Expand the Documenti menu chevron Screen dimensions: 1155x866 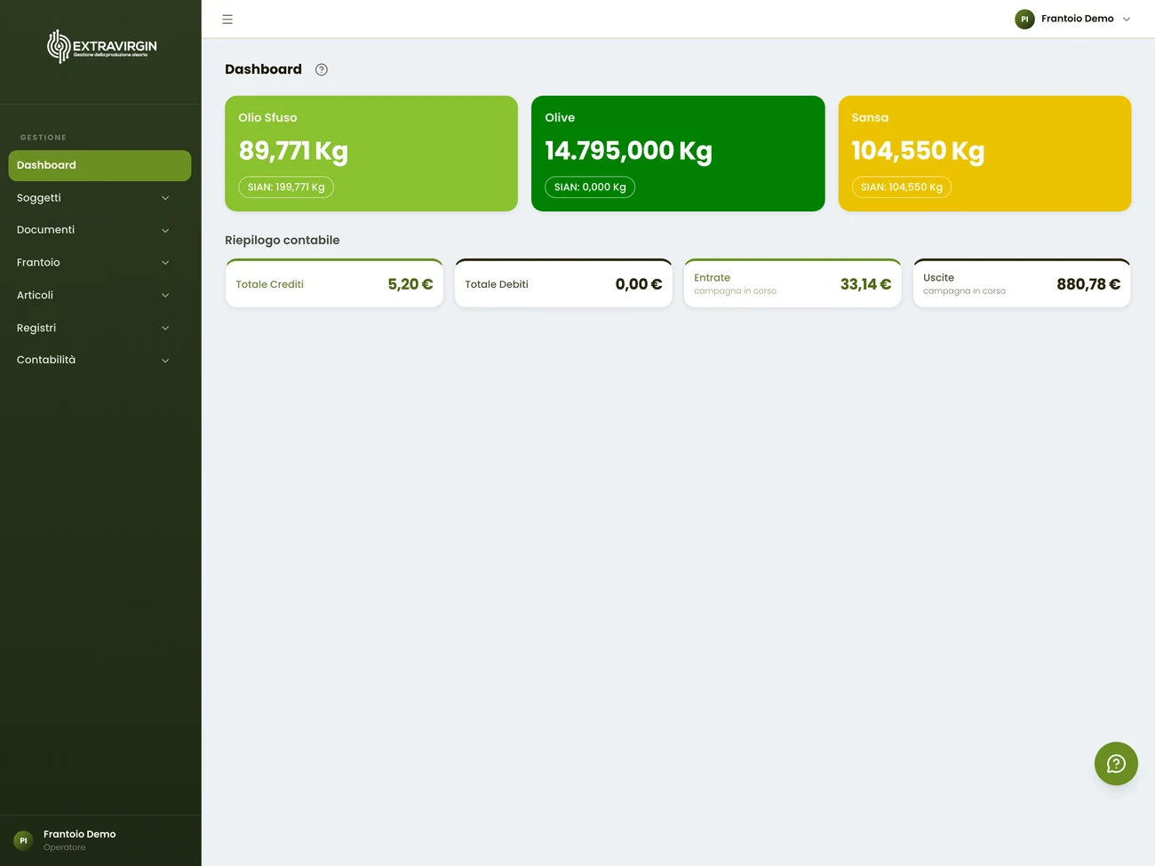165,230
